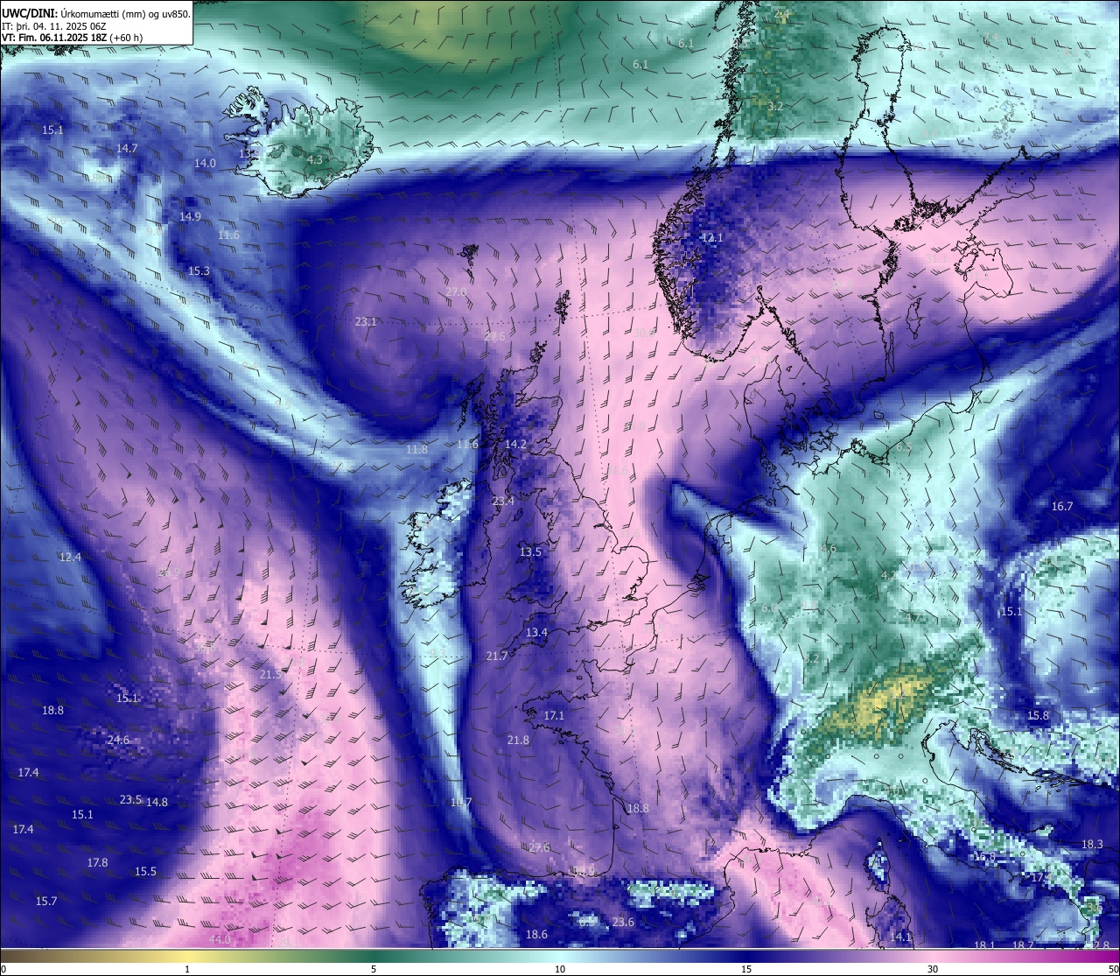Viewport: 1120px width, 976px height.
Task: Click the map value 14.8
Action: tap(157, 802)
